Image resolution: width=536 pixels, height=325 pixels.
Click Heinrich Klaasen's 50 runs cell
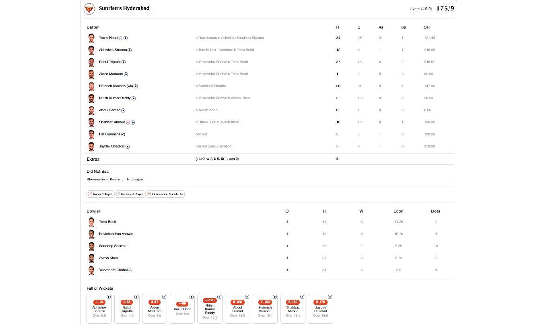pos(338,86)
